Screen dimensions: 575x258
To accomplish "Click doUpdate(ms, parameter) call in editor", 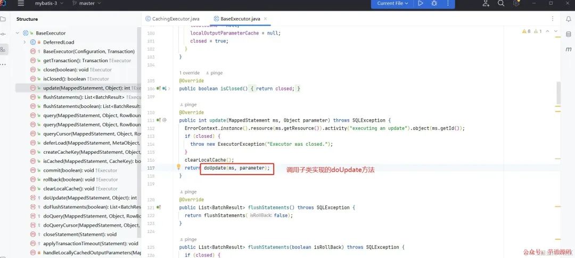I will coord(236,168).
